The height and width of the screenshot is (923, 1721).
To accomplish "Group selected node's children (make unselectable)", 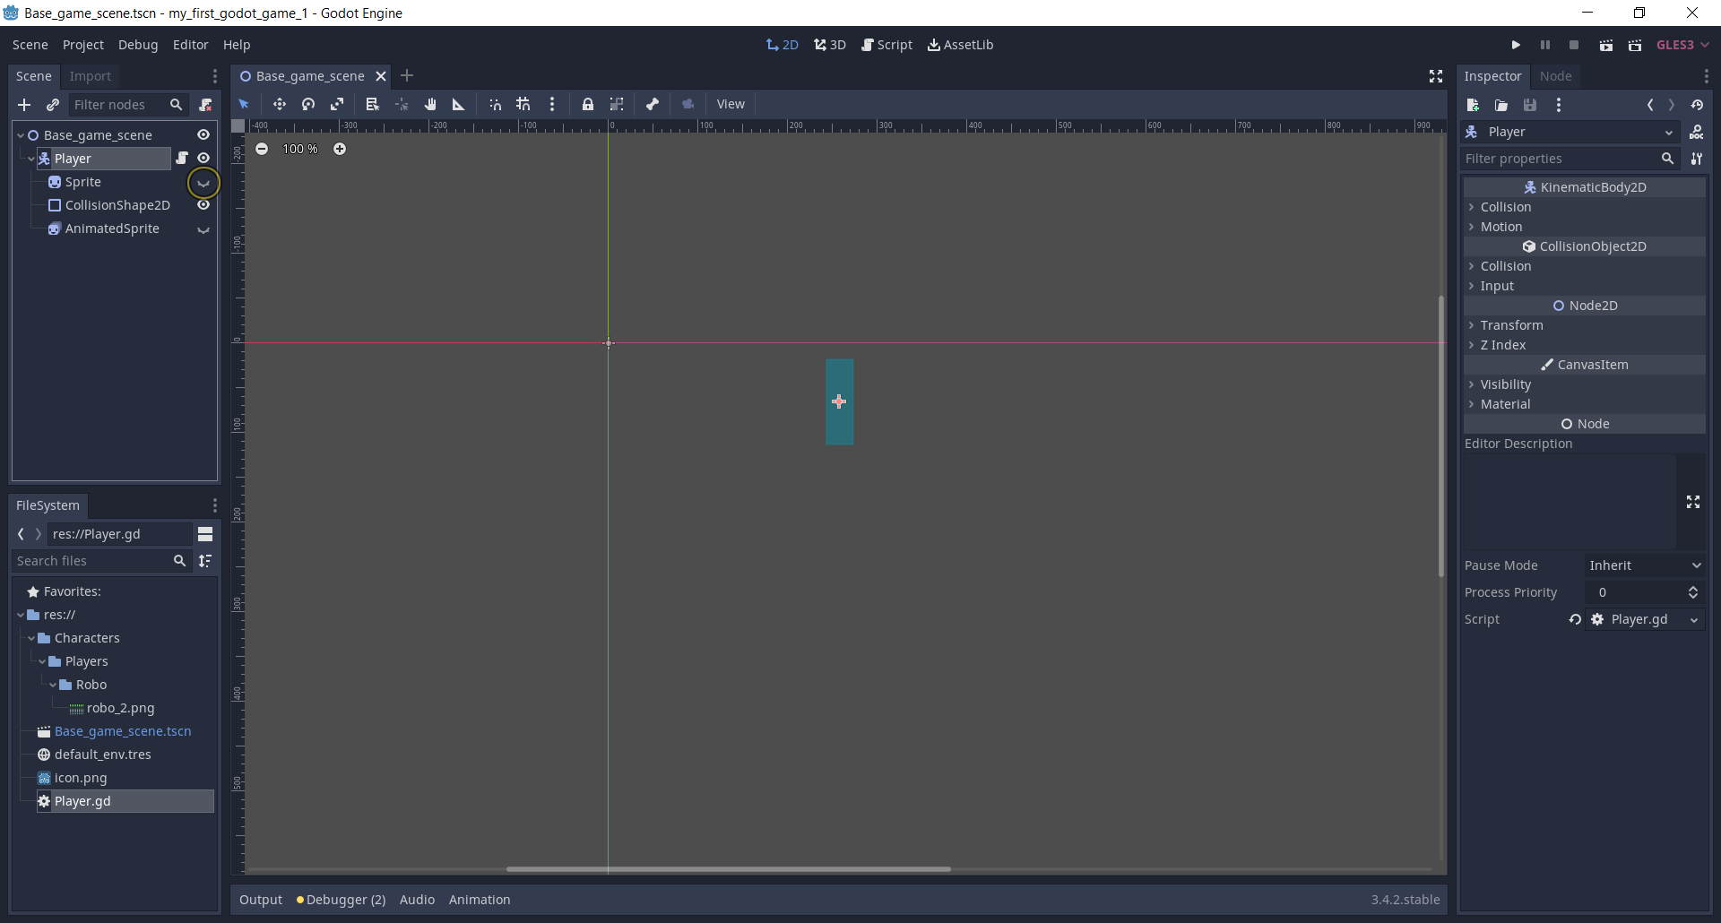I will point(617,104).
